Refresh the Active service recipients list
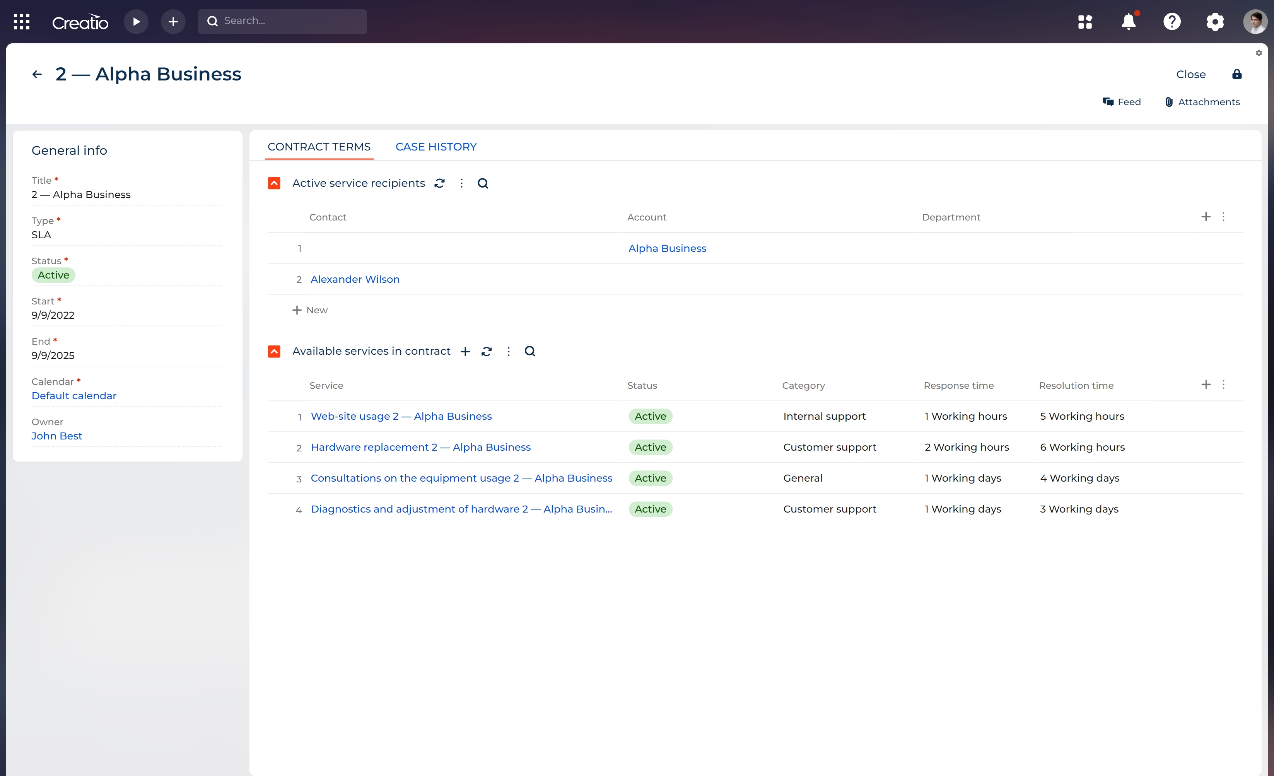This screenshot has height=776, width=1274. click(x=439, y=183)
